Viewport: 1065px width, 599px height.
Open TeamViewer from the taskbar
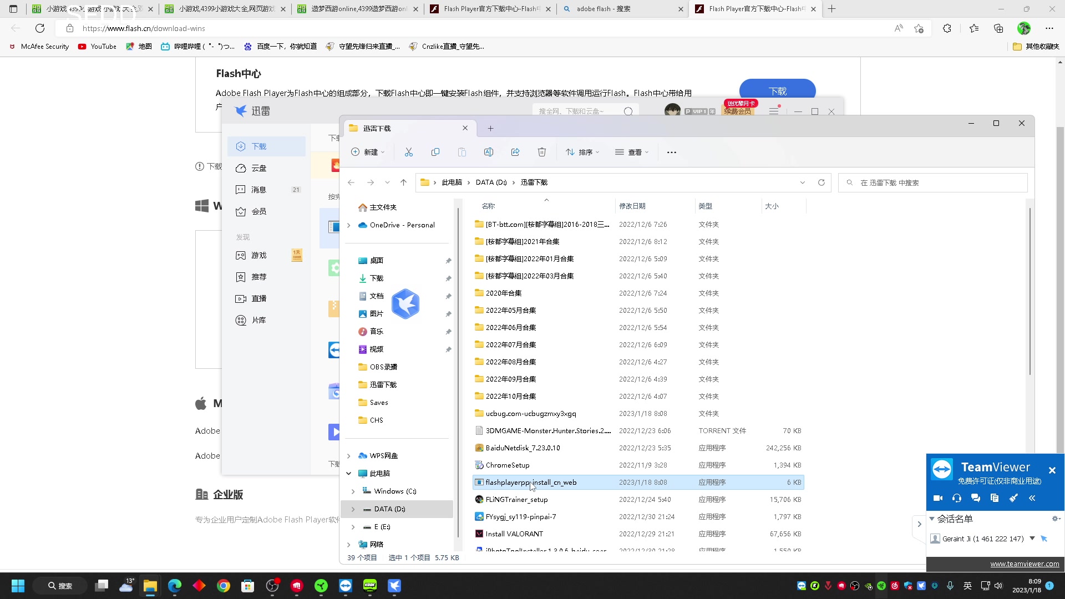click(346, 586)
